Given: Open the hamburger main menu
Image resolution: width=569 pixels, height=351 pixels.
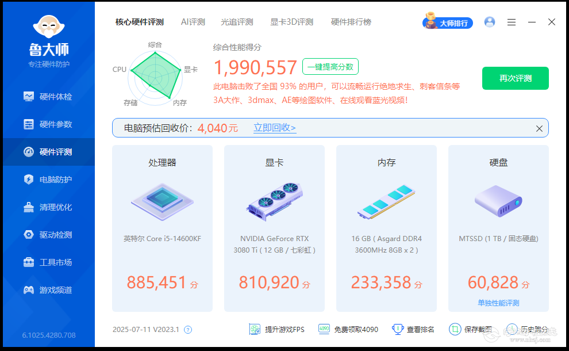Looking at the screenshot, I should pos(512,22).
